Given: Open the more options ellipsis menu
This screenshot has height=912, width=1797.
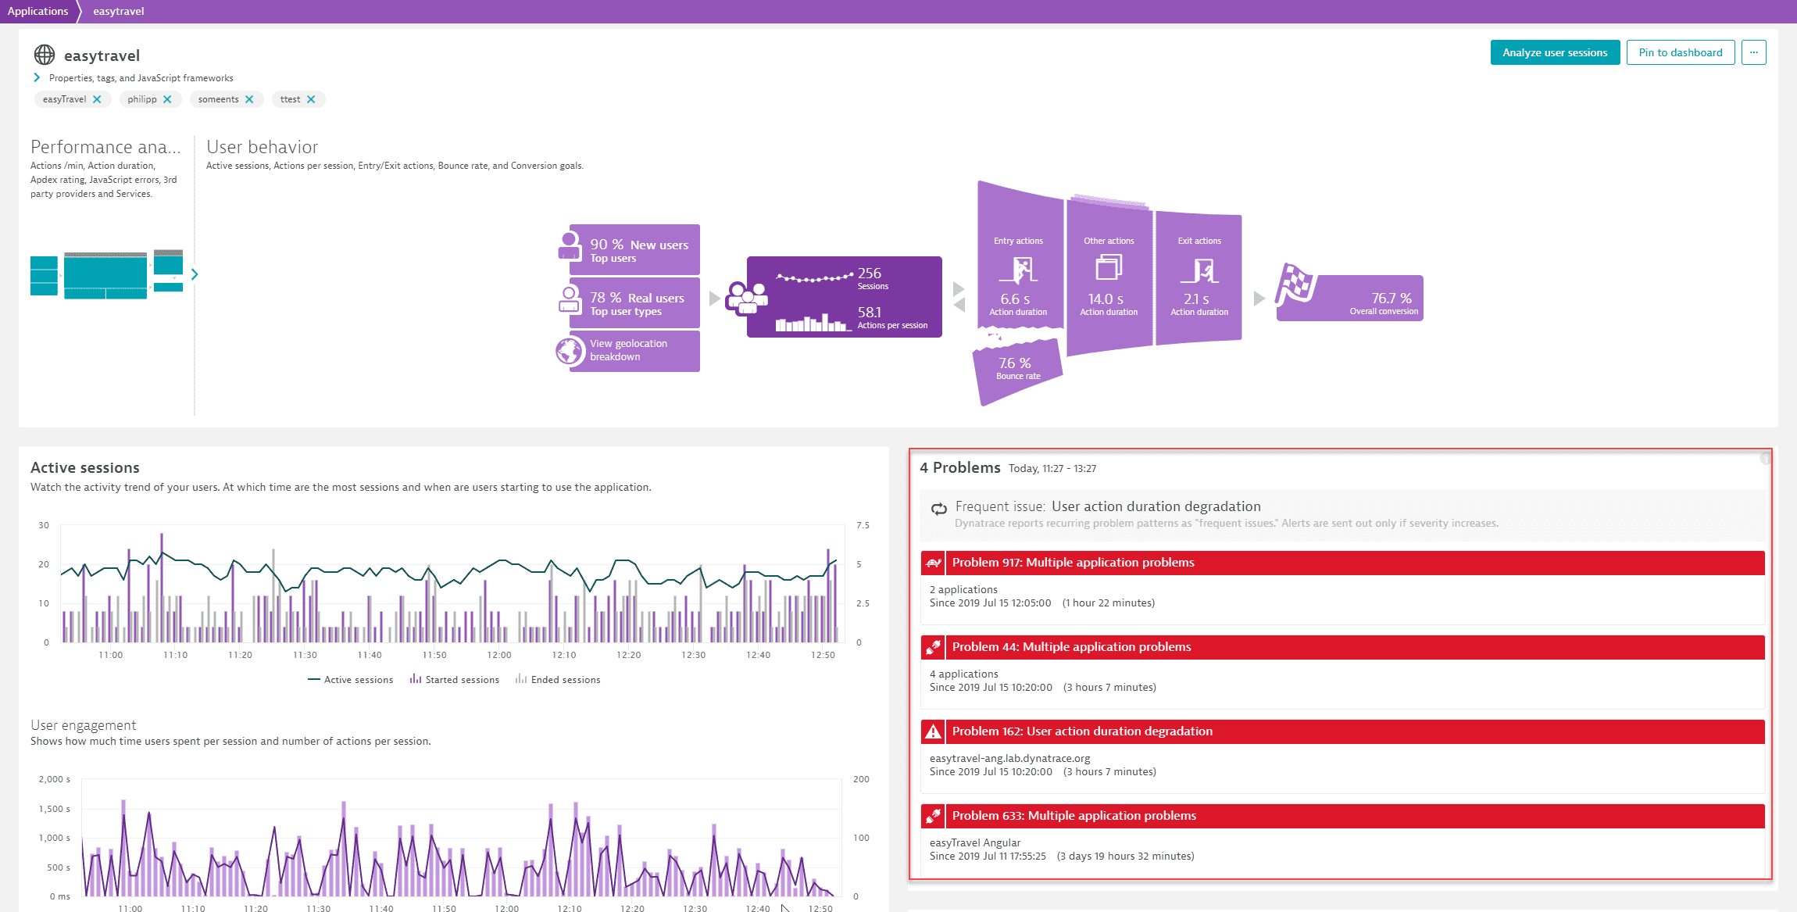Looking at the screenshot, I should [x=1754, y=52].
